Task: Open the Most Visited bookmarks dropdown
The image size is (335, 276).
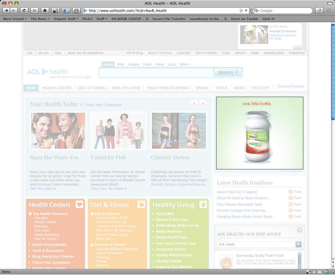Action: pyautogui.click(x=15, y=19)
